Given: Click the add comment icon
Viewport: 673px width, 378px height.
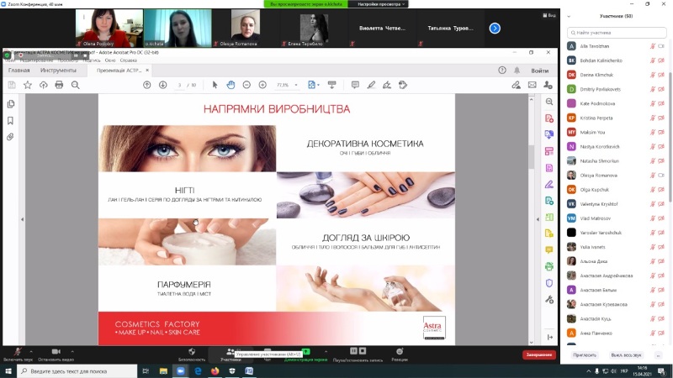Looking at the screenshot, I should (355, 85).
